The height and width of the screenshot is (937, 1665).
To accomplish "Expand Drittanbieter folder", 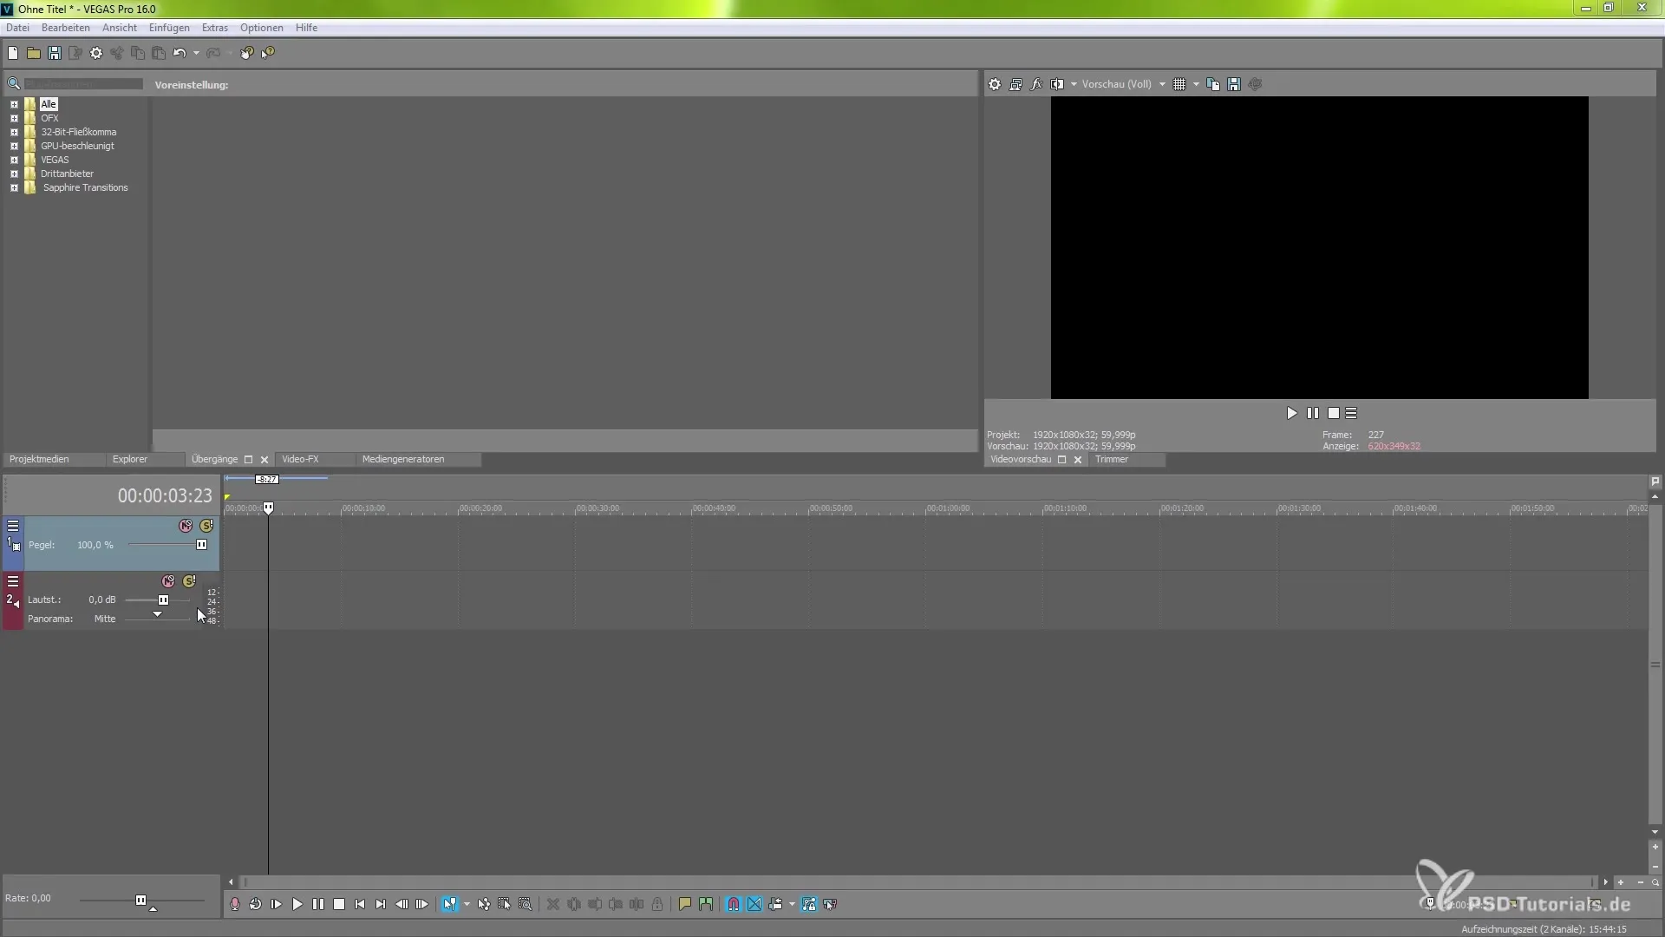I will pos(14,174).
